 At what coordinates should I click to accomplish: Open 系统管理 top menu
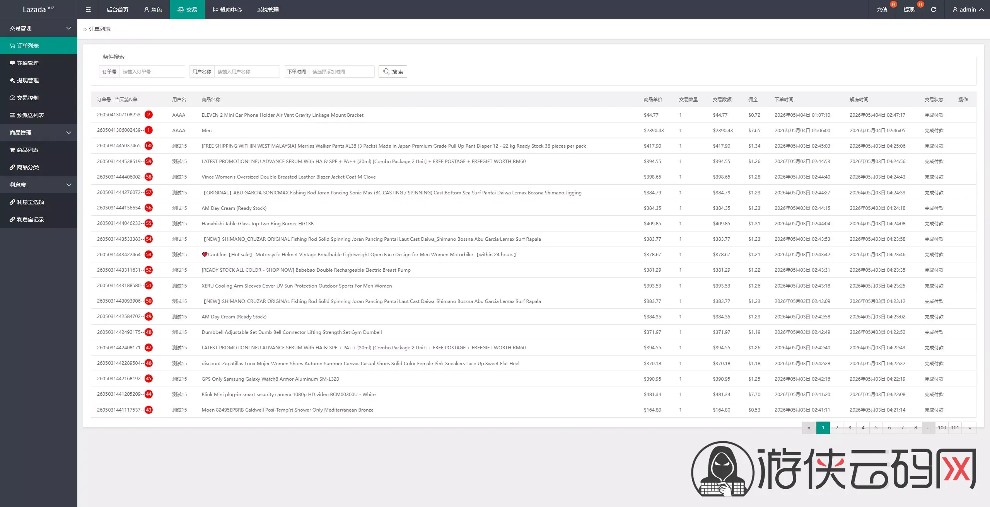coord(268,10)
